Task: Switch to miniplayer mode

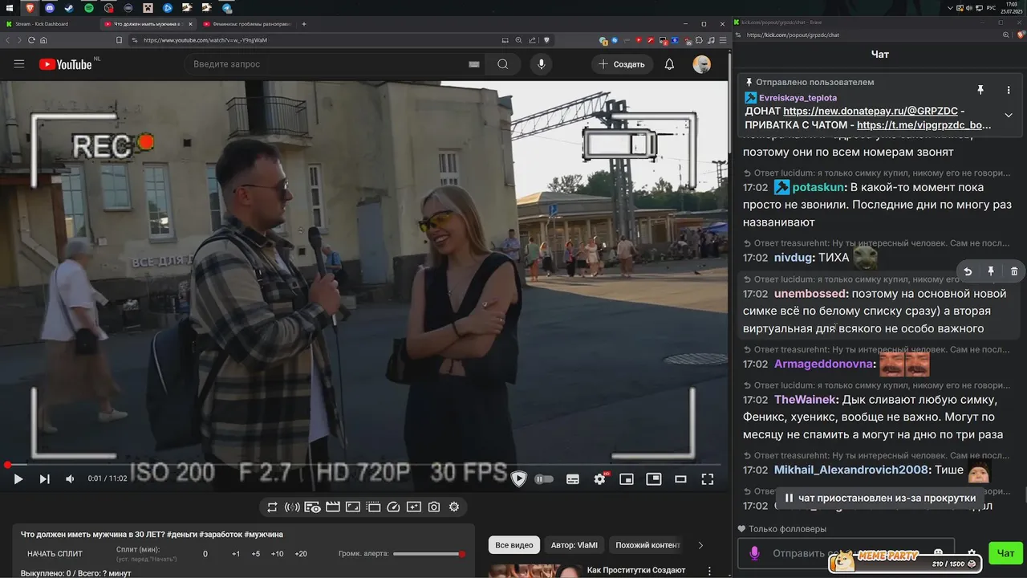Action: pos(627,479)
